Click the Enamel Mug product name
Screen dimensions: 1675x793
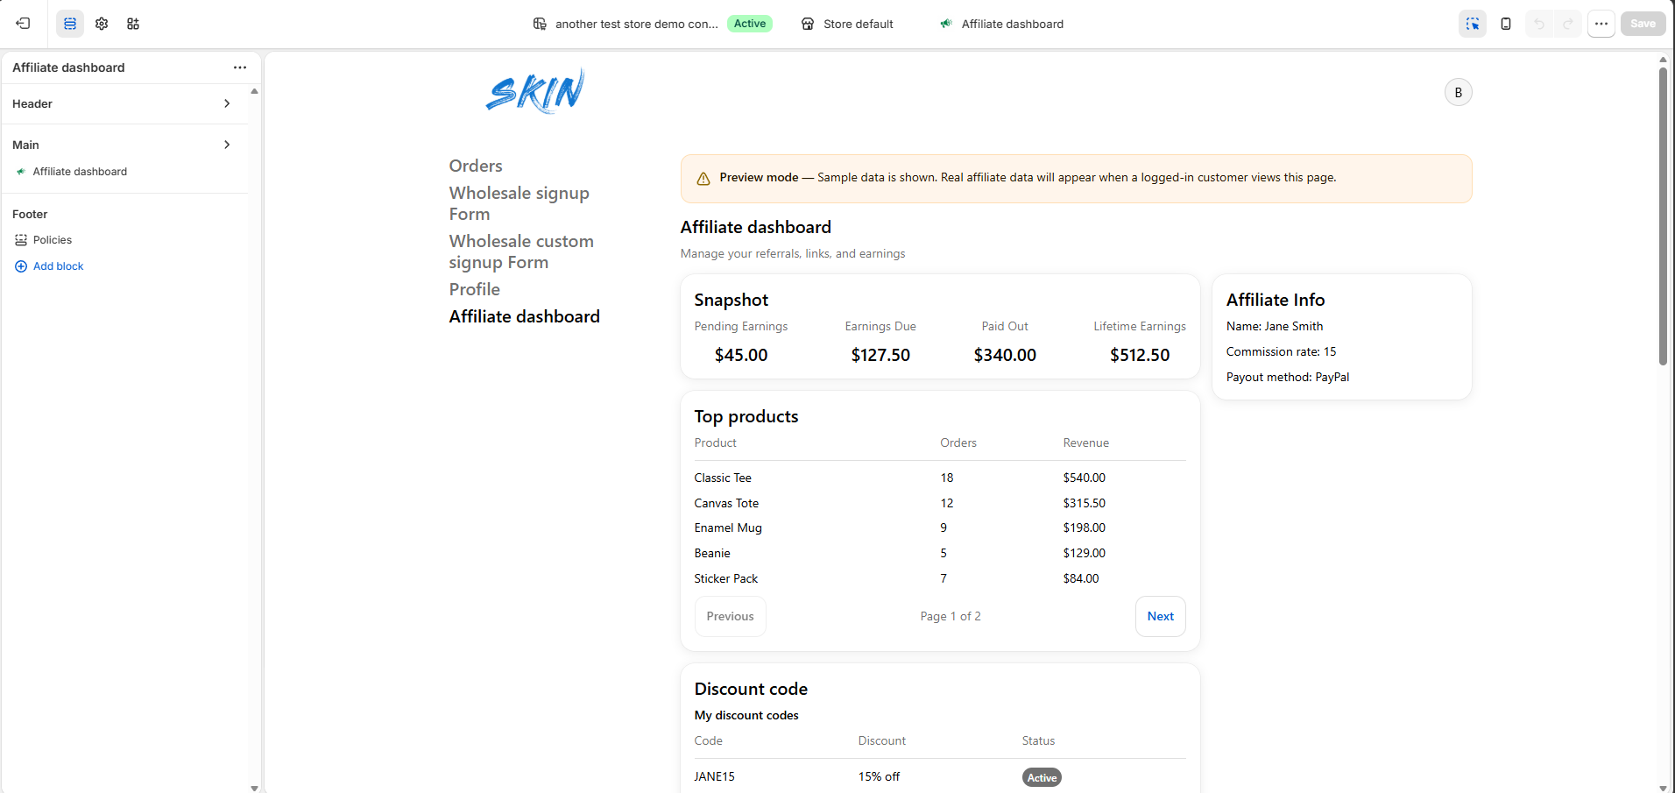tap(728, 527)
